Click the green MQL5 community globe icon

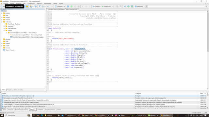point(128,6)
